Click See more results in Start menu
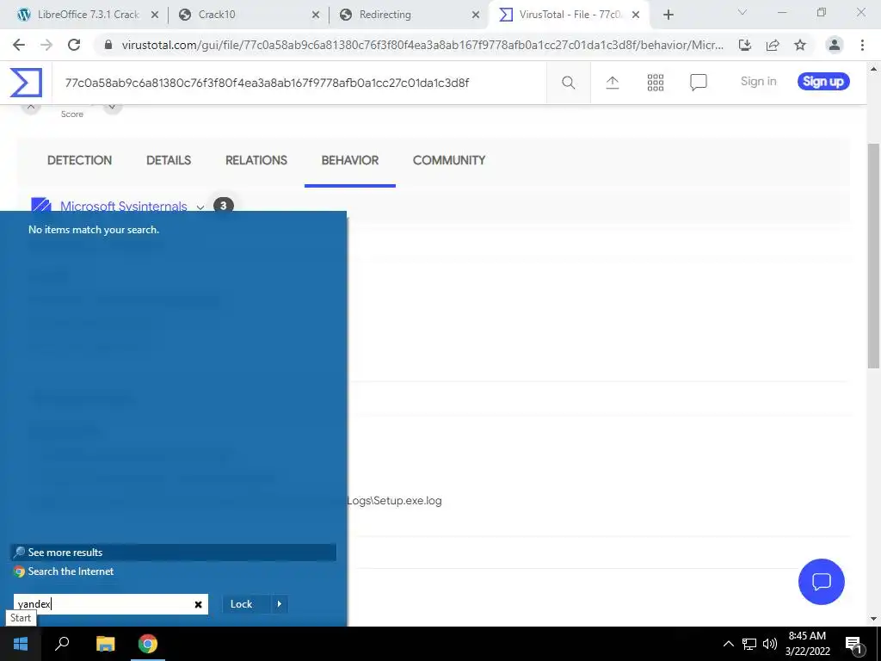 click(x=173, y=553)
